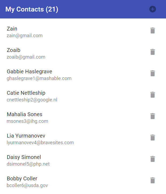The height and width of the screenshot is (194, 166).
Task: Click email dsimonel5@php.net
Action: (x=28, y=164)
